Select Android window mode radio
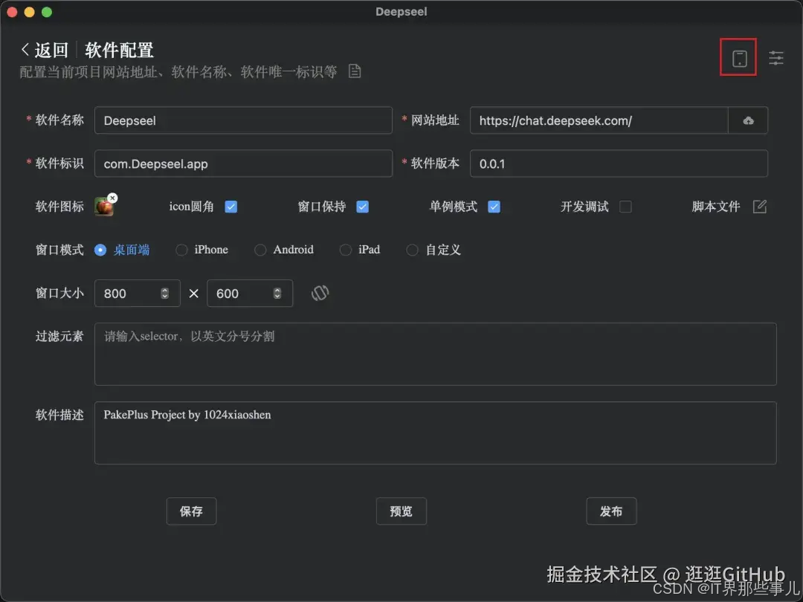803x602 pixels. point(260,250)
